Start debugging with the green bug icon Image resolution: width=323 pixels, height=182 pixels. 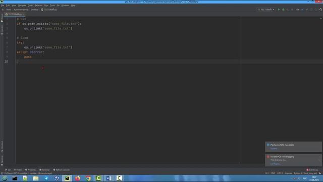[283, 10]
